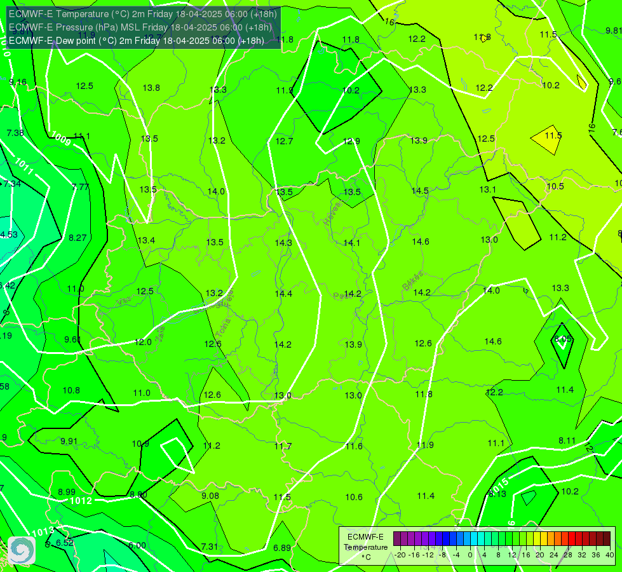Viewport: 622px width, 572px height.
Task: Click the legend scale label '24'
Action: (x=554, y=555)
